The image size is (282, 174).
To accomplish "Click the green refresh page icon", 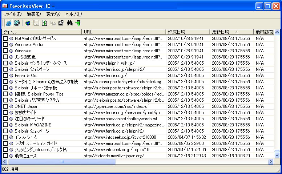I will (x=44, y=23).
